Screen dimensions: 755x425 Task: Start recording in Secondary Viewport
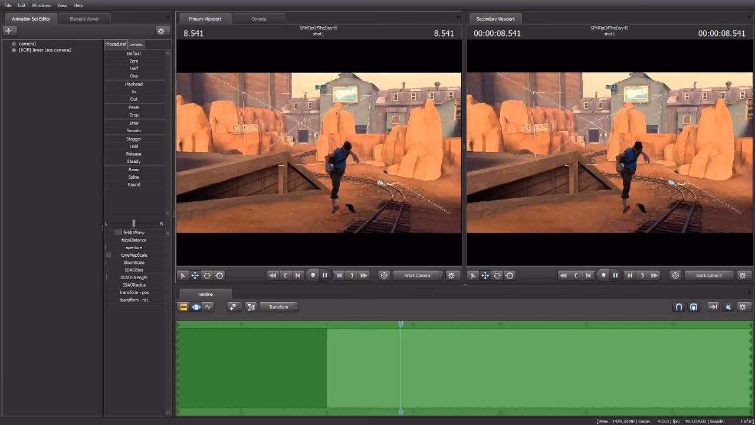point(603,275)
